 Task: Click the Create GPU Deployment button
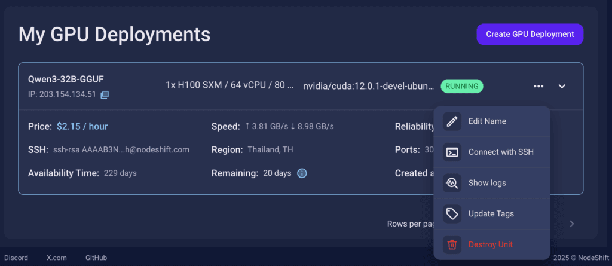[530, 35]
